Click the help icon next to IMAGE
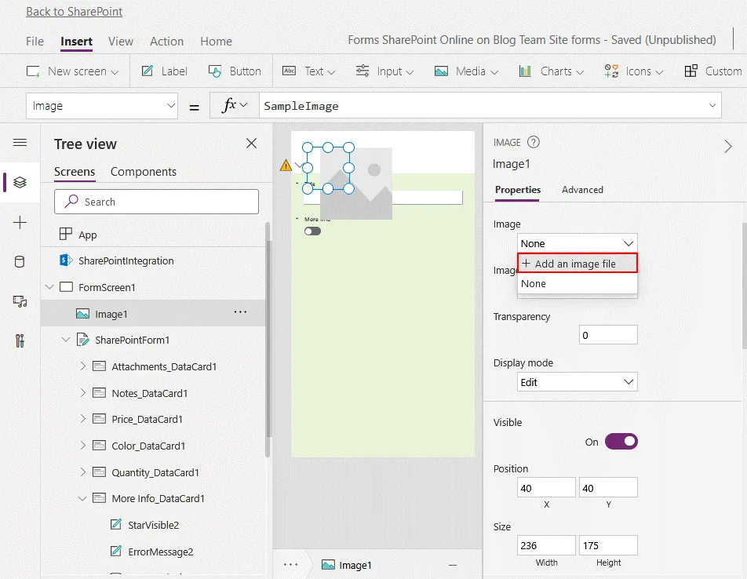Image resolution: width=747 pixels, height=579 pixels. (534, 143)
